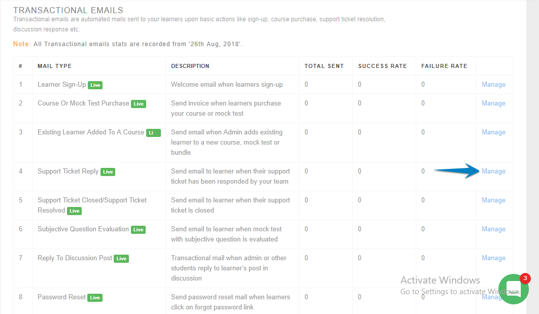539x314 pixels.
Task: Open Manage for Existing Learner Added email
Action: point(493,132)
